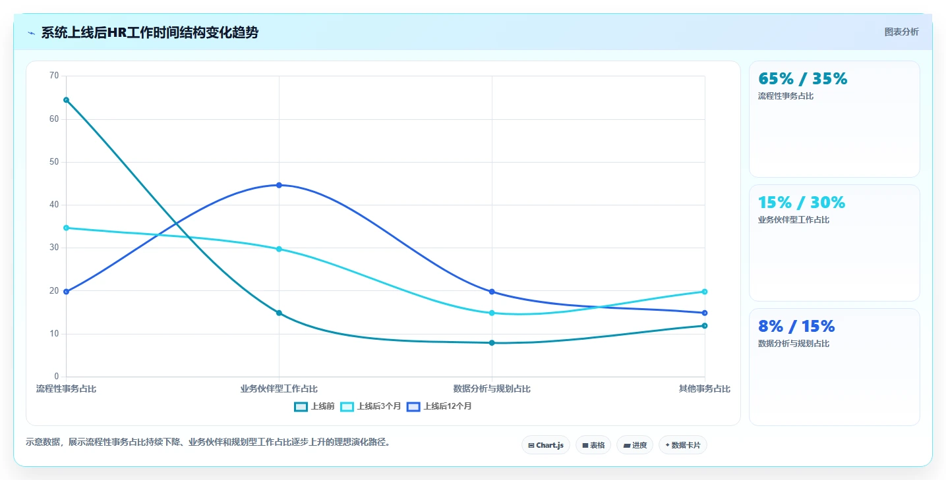Click 上线后3个月 point at 数据分析与规划占比
Viewport: 946px width, 480px height.
(x=492, y=313)
